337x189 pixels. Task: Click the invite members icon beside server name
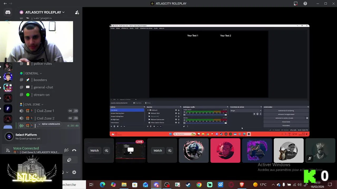[x=77, y=12]
